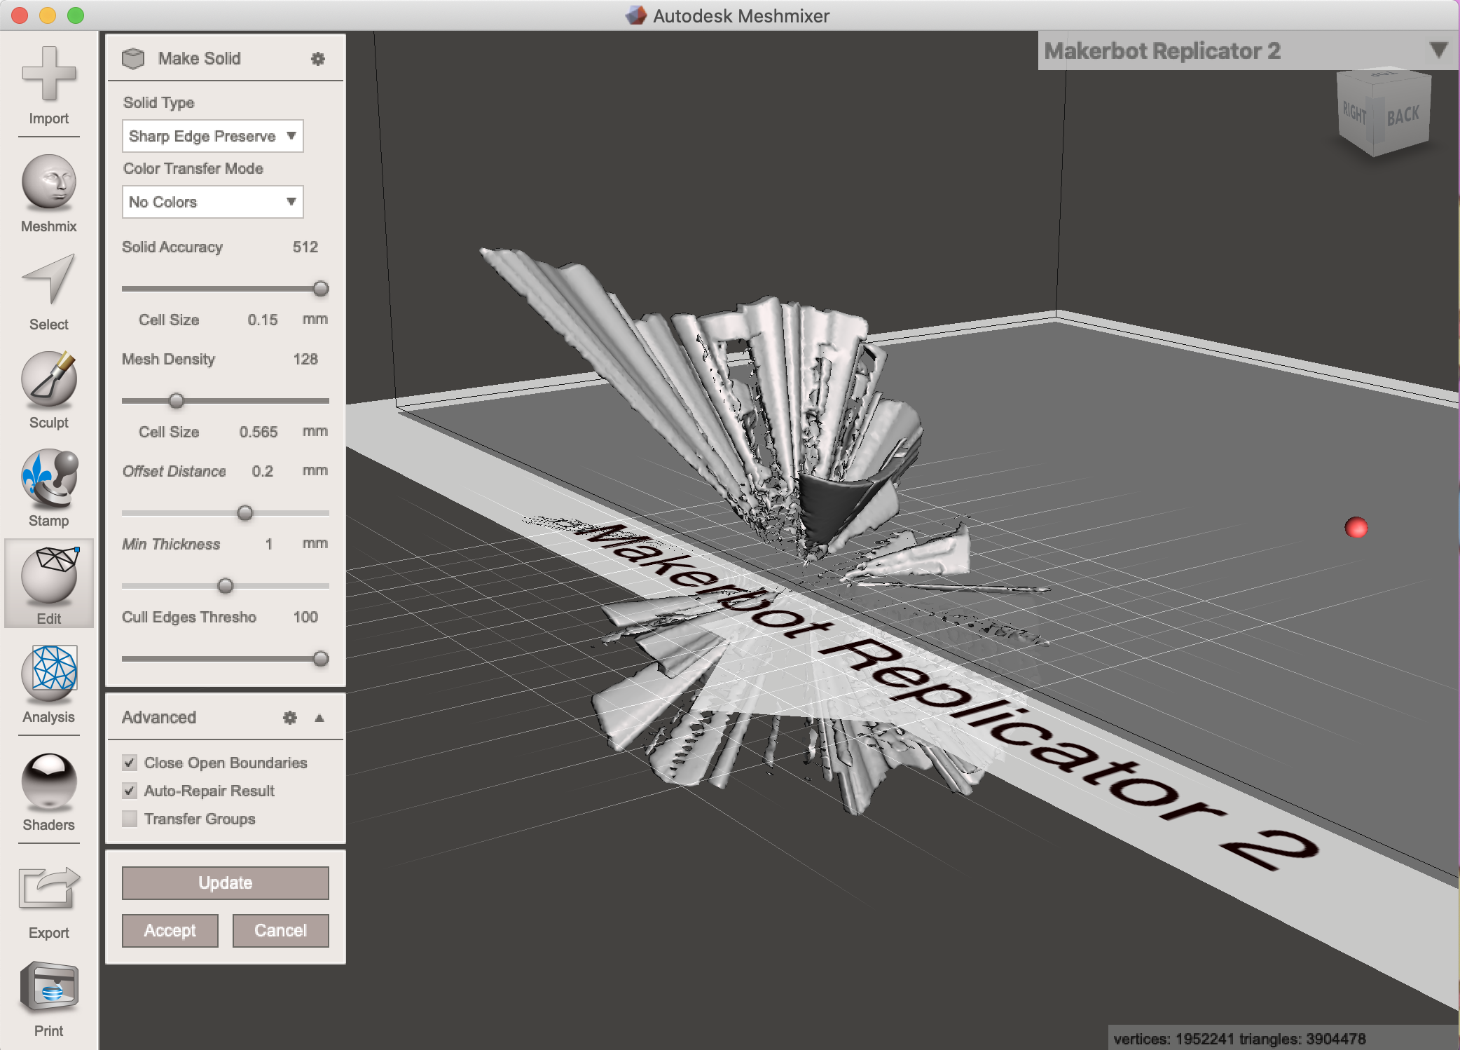
Task: Click the Solid Accuracy Cell Size 0.15
Action: click(263, 320)
